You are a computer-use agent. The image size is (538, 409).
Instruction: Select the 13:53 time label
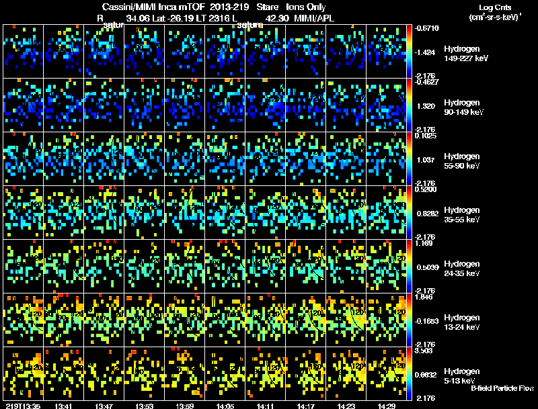(x=144, y=406)
